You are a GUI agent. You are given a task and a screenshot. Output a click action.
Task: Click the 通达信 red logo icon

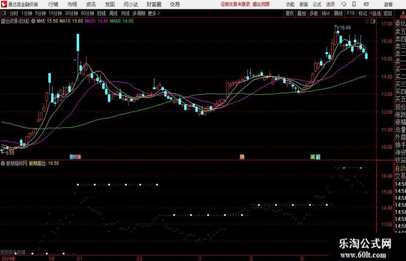3,4
